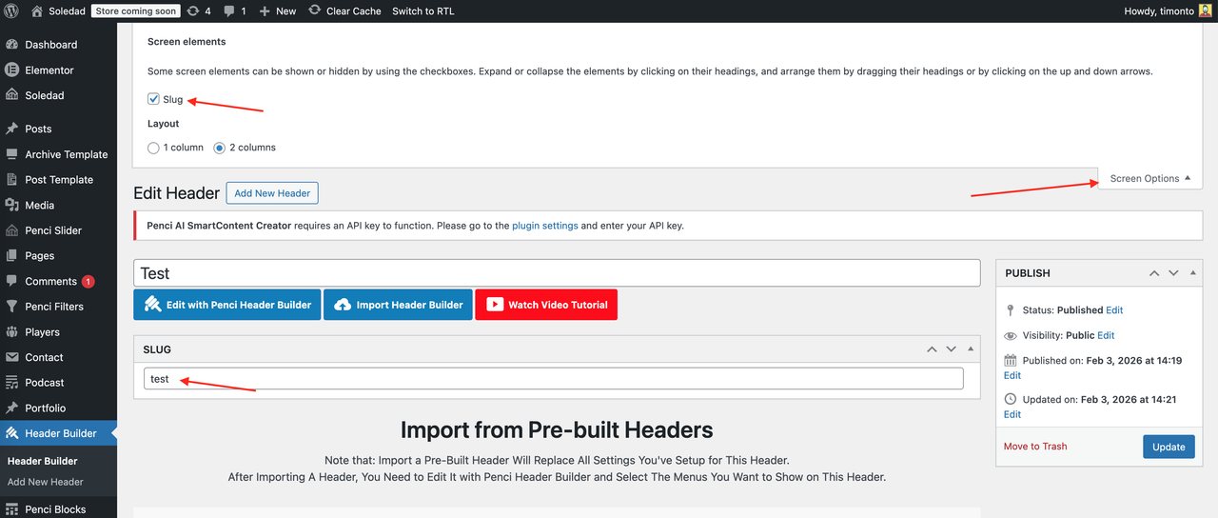This screenshot has width=1218, height=518.
Task: Move the Publish box down
Action: click(1173, 272)
